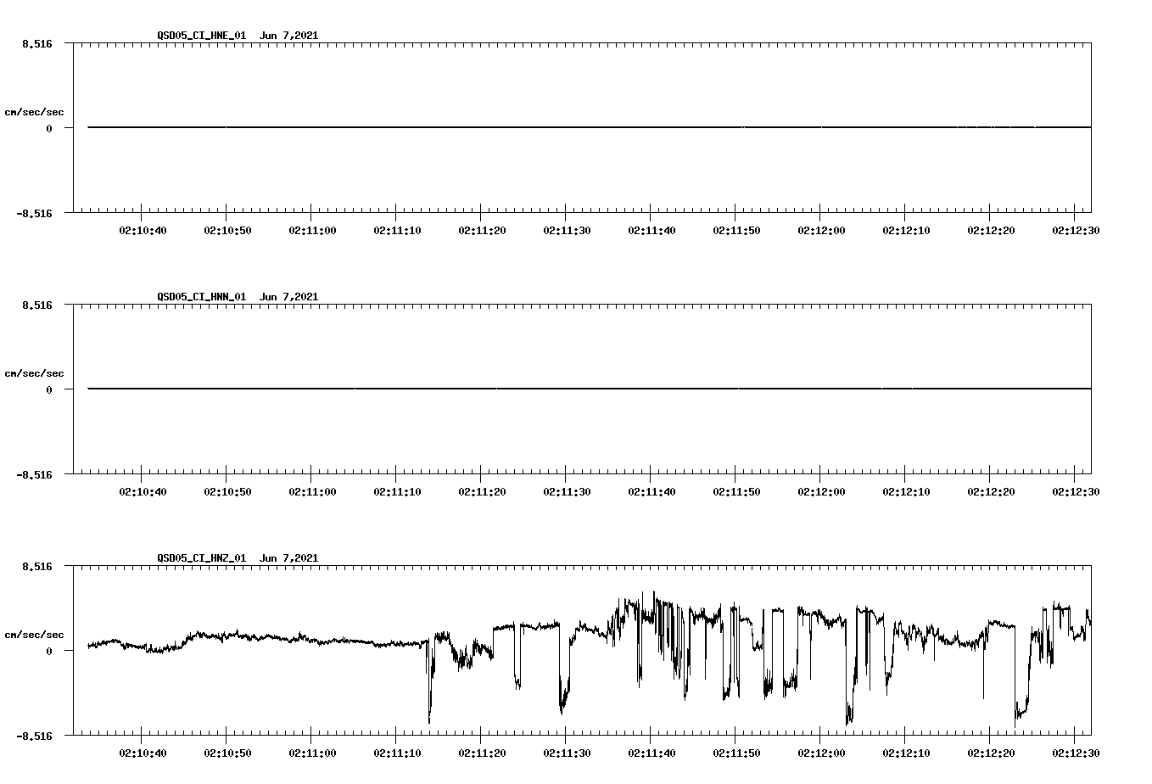Click 02:12:10 time label under HNZ plot
Image resolution: width=1152 pixels, height=784 pixels.
click(x=906, y=753)
